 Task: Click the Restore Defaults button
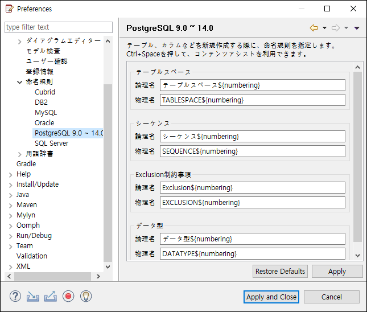pyautogui.click(x=280, y=272)
